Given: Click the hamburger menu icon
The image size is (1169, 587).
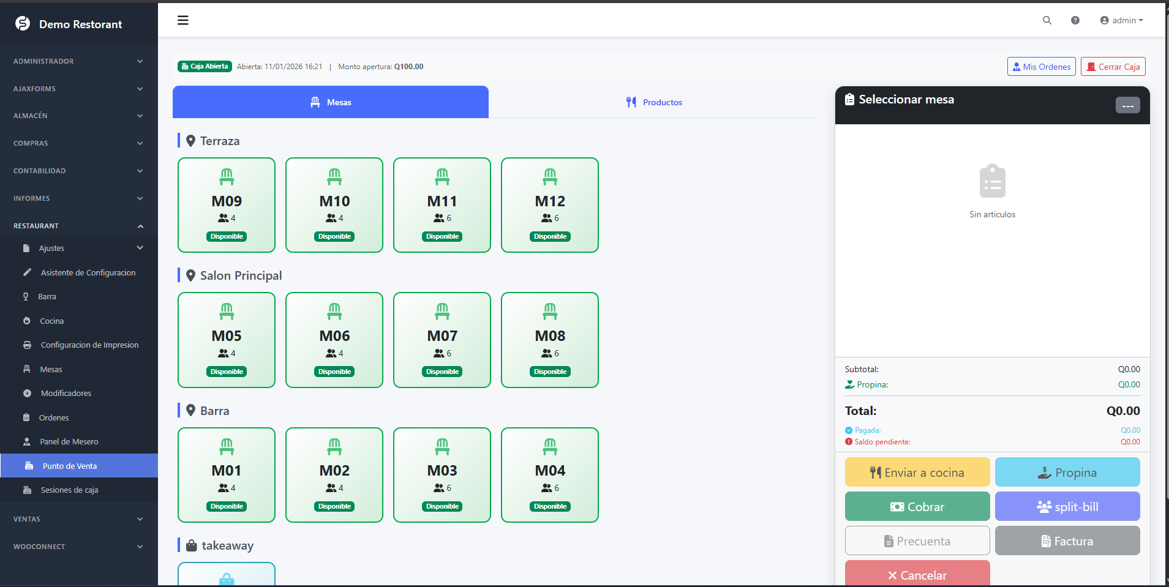Looking at the screenshot, I should tap(182, 20).
